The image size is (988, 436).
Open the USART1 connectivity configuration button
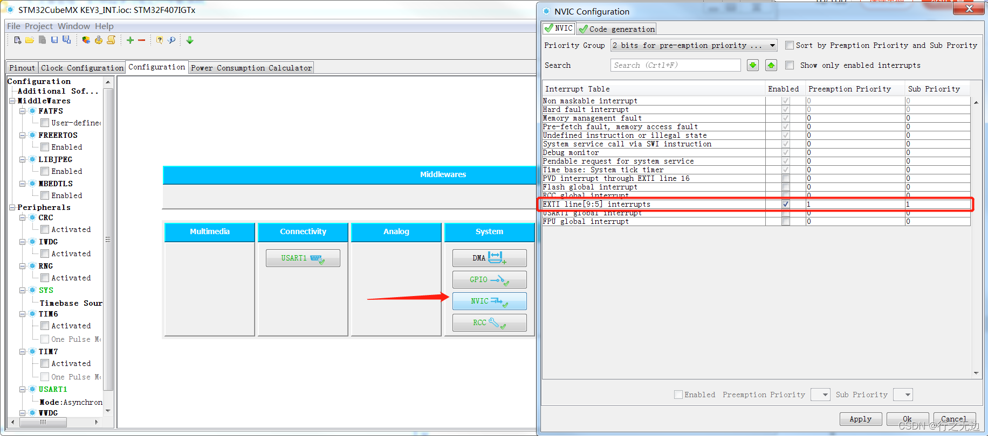[x=303, y=258]
